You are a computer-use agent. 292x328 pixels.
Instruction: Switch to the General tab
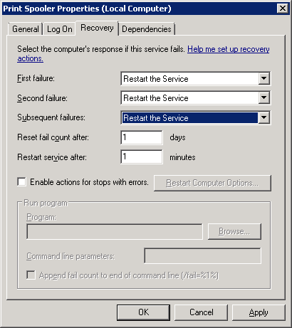click(26, 29)
